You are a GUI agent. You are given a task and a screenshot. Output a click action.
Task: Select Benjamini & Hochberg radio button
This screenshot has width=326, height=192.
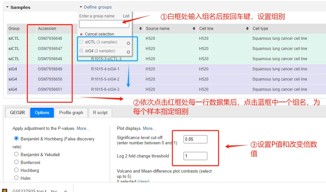16,138
